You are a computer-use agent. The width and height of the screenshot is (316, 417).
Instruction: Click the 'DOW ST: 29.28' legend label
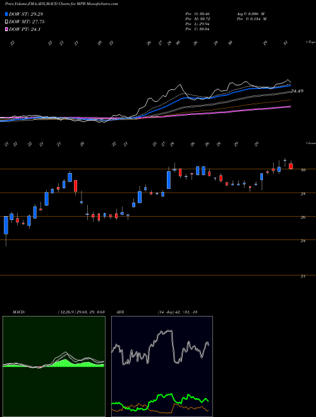pyautogui.click(x=26, y=14)
